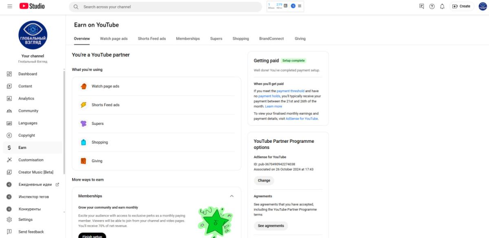The width and height of the screenshot is (489, 238).
Task: Click the ID pub-3670490942274038 text
Action: point(274,164)
